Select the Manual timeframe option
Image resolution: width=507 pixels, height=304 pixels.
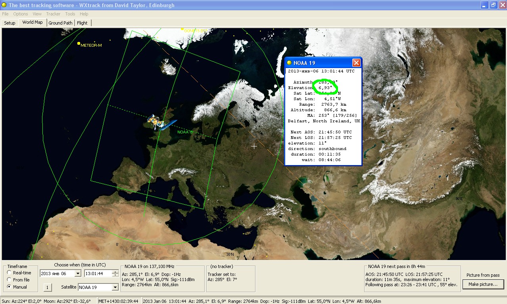(10, 287)
